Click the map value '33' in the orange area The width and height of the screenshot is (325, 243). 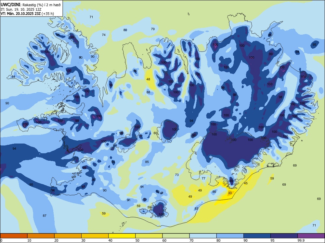[x=230, y=193]
